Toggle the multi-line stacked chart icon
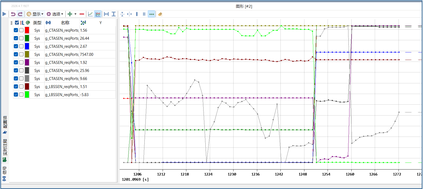The width and height of the screenshot is (423, 189). [98, 14]
